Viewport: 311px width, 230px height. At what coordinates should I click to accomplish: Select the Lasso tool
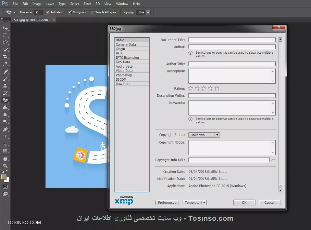(x=5, y=42)
